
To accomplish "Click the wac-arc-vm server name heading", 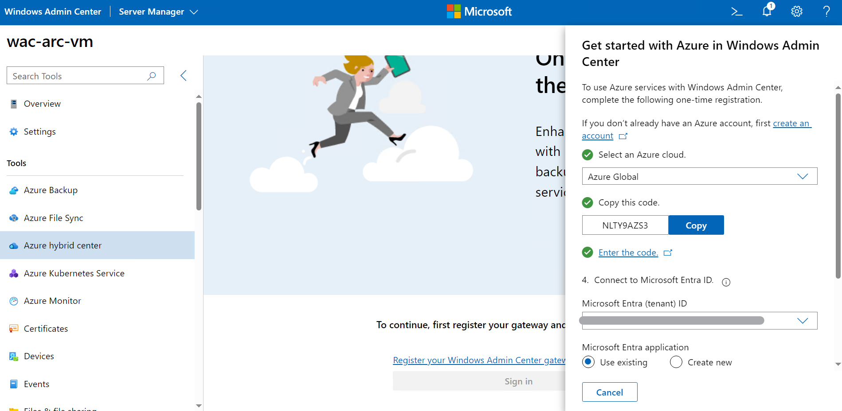I will (50, 42).
